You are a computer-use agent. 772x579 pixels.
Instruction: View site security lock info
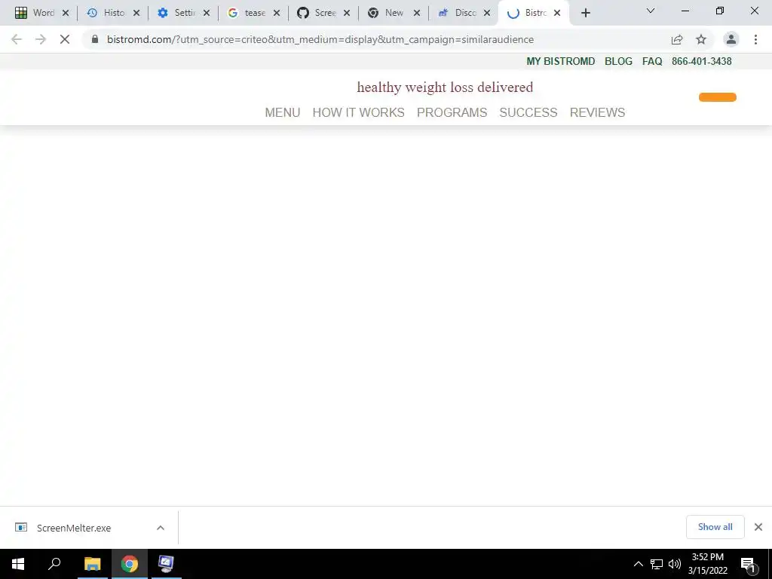click(x=95, y=39)
